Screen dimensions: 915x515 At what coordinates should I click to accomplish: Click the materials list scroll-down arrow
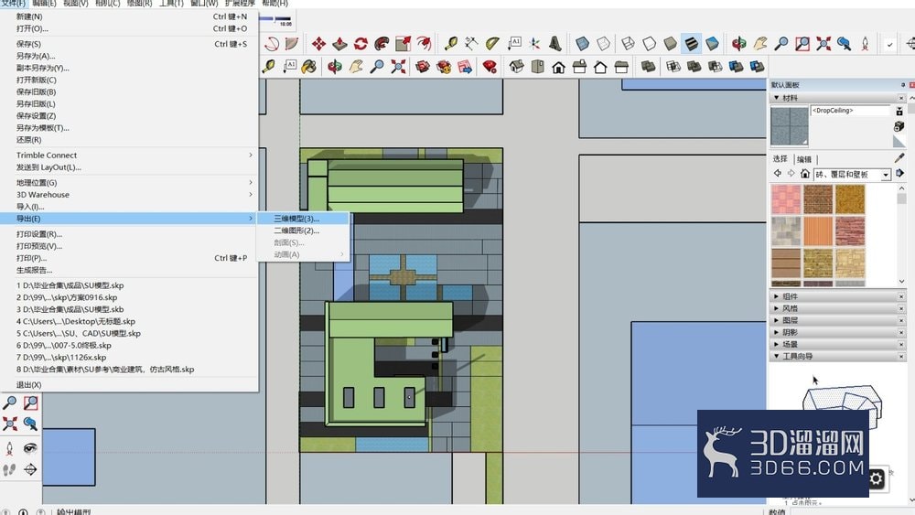coord(901,281)
